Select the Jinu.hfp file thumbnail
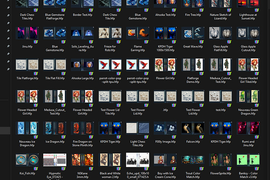The image size is (270, 180). click(27, 33)
